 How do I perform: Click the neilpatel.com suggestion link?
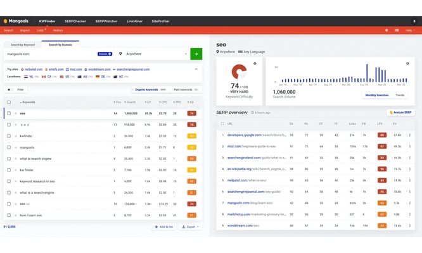pyautogui.click(x=34, y=70)
